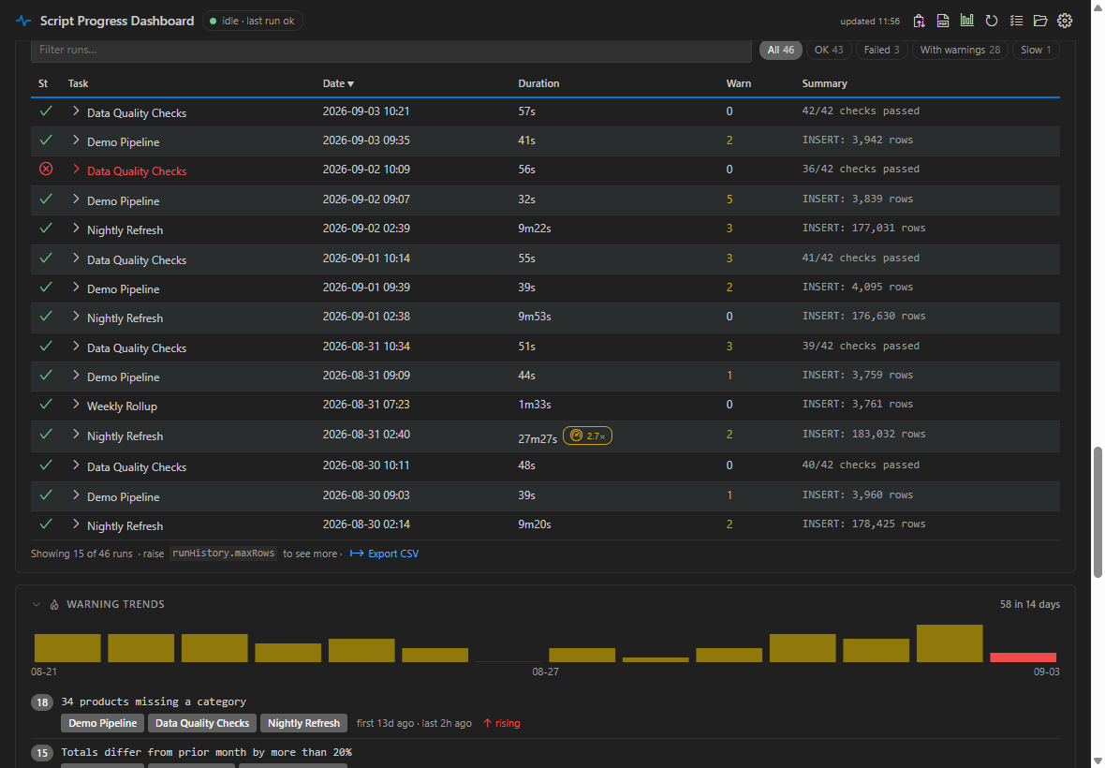
Task: Click the open folder icon in the header
Action: point(1040,22)
